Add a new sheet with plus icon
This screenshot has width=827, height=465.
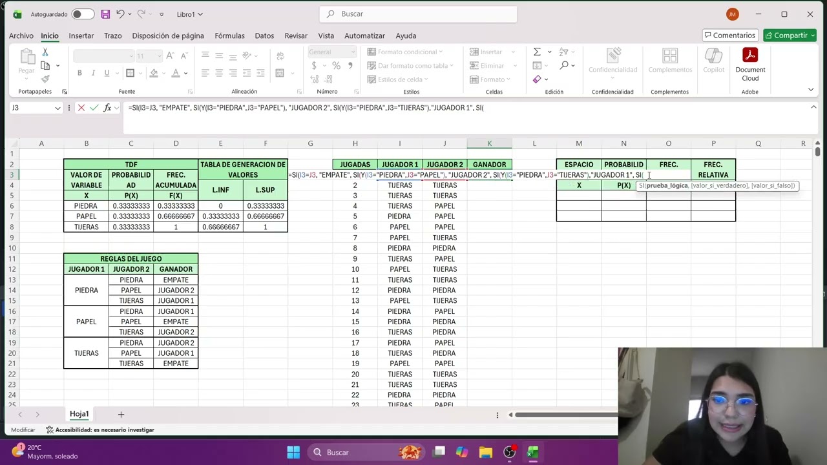121,414
